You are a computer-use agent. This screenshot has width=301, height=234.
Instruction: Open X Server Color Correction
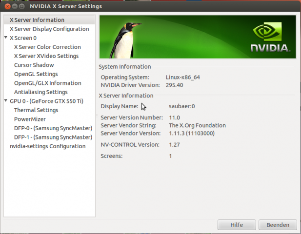[47, 47]
